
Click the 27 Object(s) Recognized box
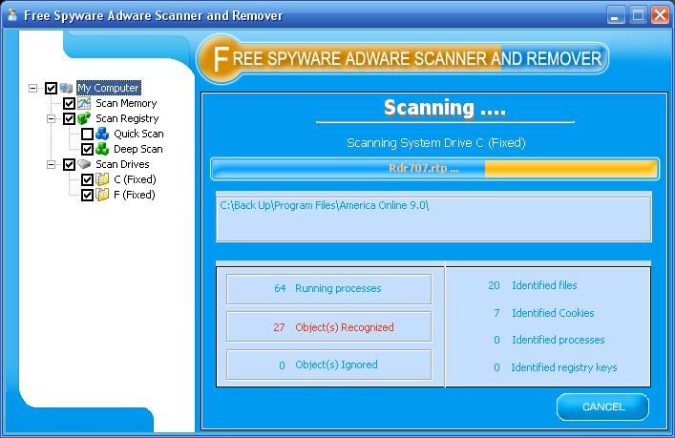[x=328, y=327]
